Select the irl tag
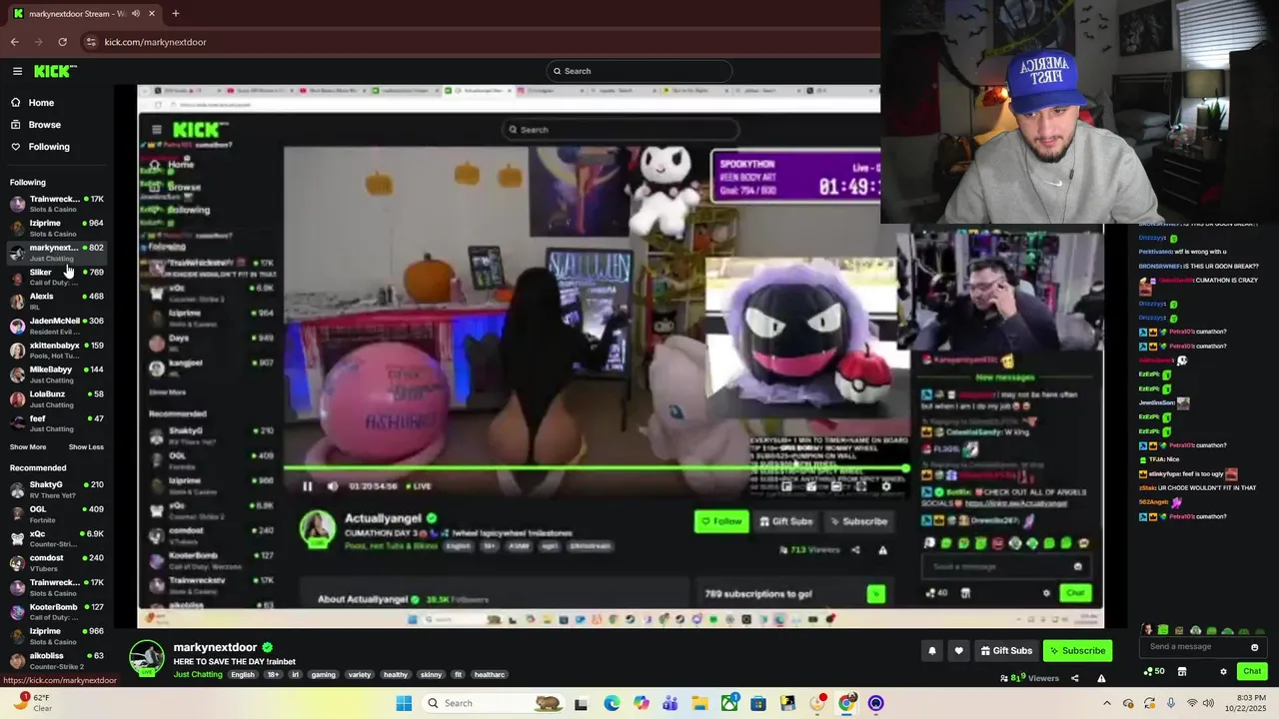The height and width of the screenshot is (719, 1279). tap(295, 674)
